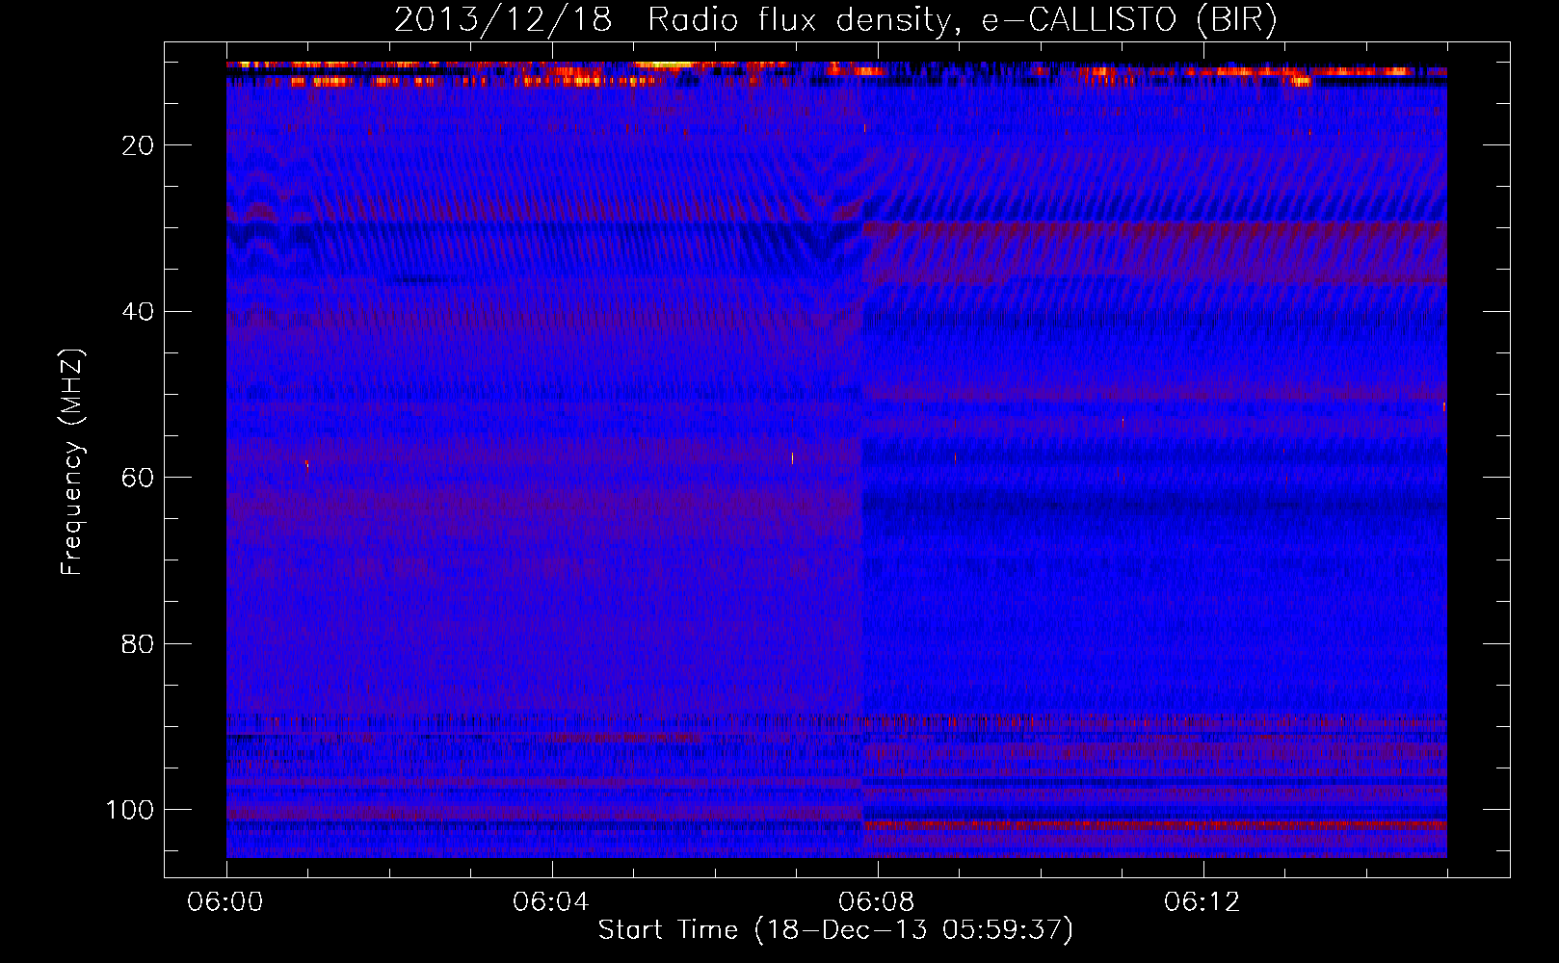Select the 'Frequency (MHZ)' y-axis label

tap(72, 462)
